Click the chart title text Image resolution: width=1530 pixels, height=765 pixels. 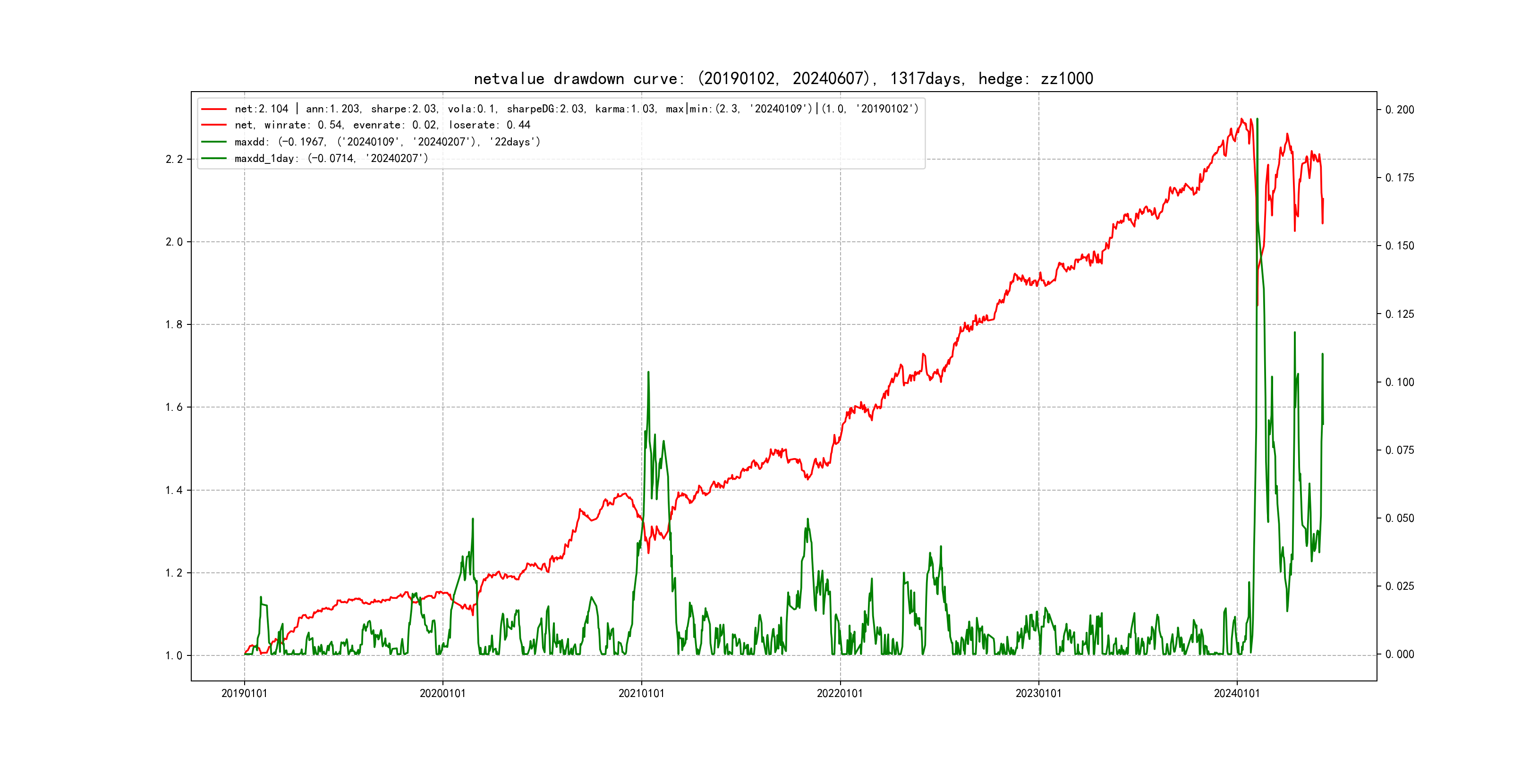tap(783, 78)
